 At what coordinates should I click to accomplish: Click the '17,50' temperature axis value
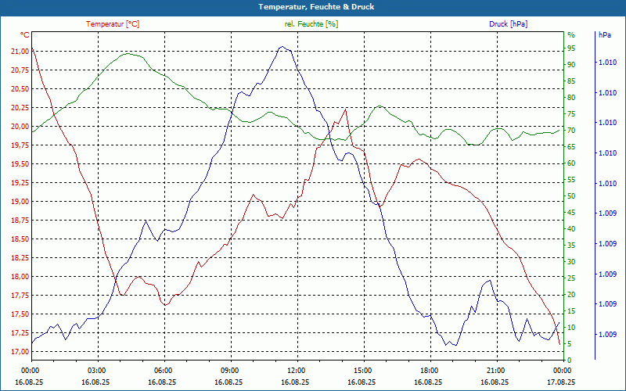(x=20, y=314)
